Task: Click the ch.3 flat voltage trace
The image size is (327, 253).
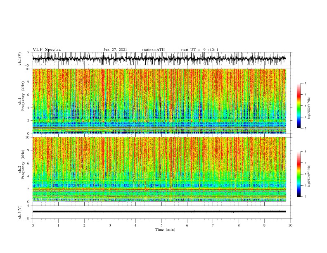Action: tap(159, 212)
